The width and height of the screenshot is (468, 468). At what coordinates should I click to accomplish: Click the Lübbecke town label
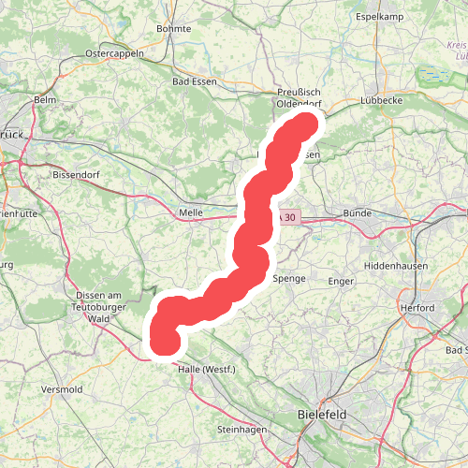pos(381,100)
